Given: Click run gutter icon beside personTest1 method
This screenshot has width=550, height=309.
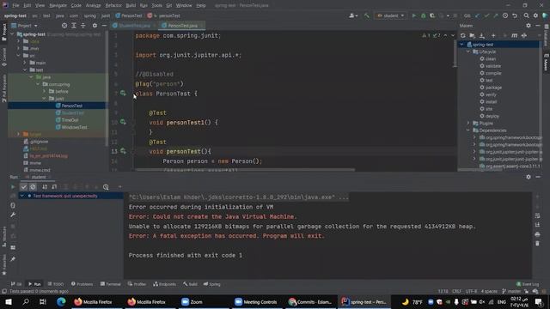Looking at the screenshot, I should [x=123, y=122].
